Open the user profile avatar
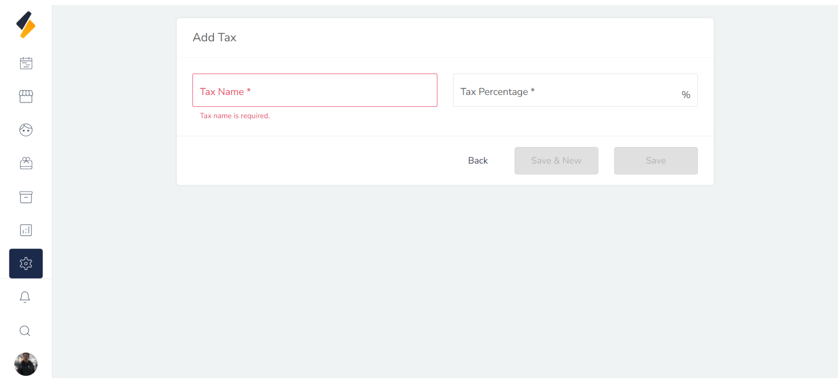Viewport: 838px width, 383px height. coord(26,364)
